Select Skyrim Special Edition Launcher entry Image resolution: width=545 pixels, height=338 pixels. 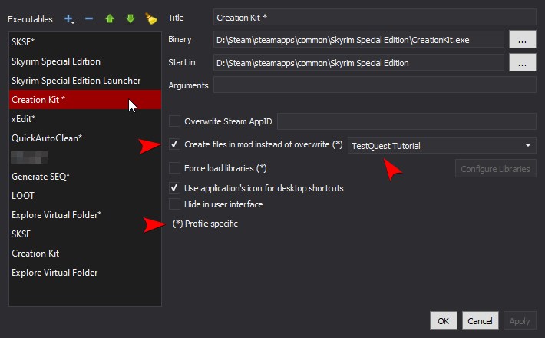[x=85, y=81]
